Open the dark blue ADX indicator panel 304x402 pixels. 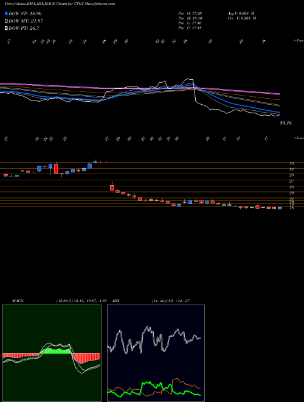[x=156, y=353]
